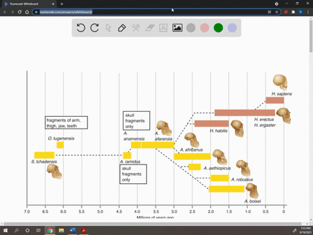The width and height of the screenshot is (313, 235).
Task: Choose the gray color swatch
Action: pos(191,28)
